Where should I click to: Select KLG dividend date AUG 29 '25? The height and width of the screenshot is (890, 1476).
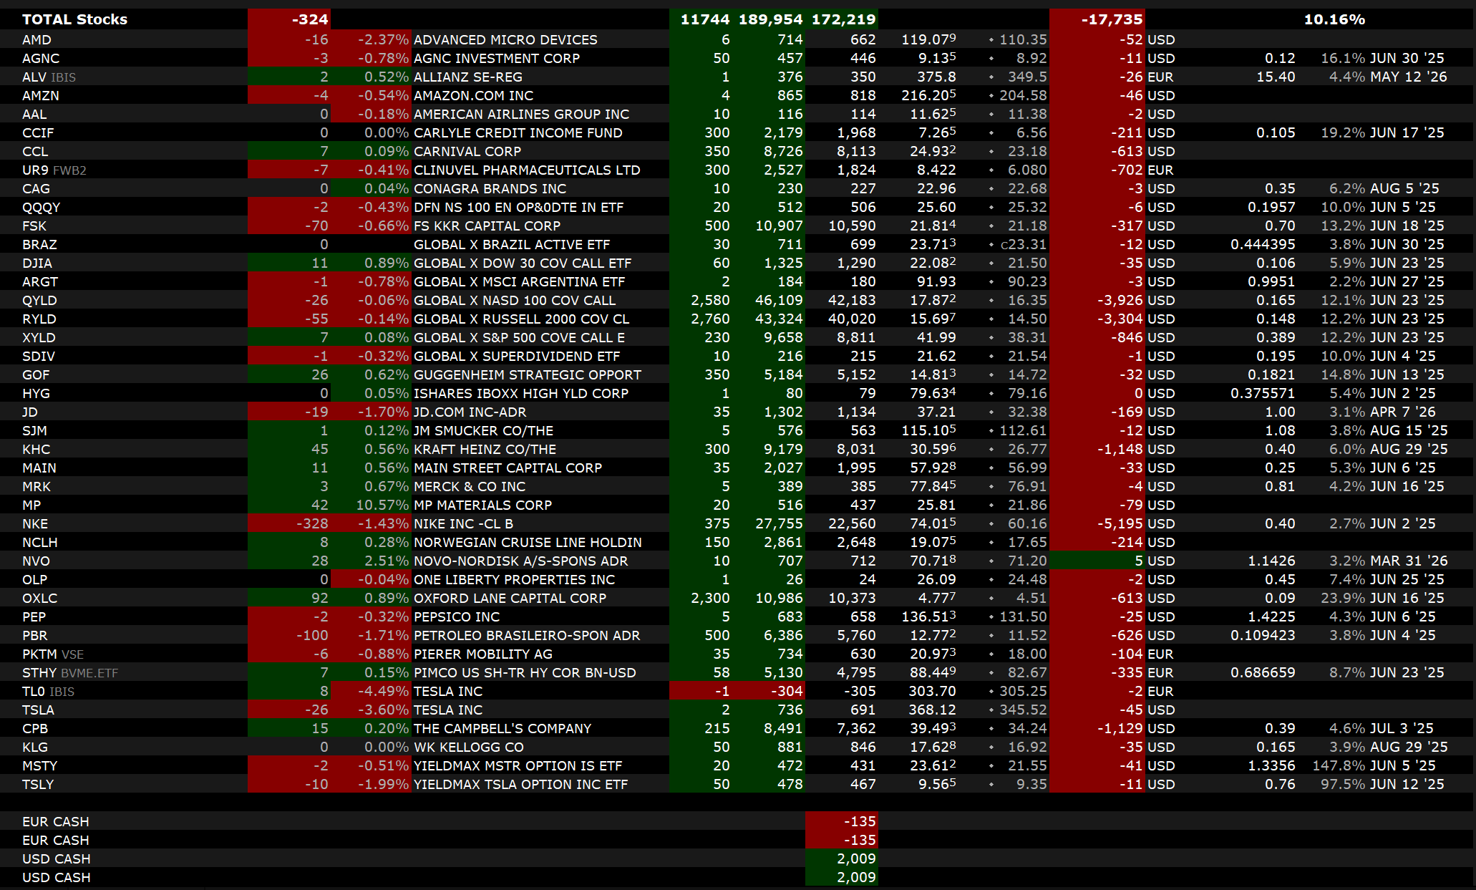1409,747
